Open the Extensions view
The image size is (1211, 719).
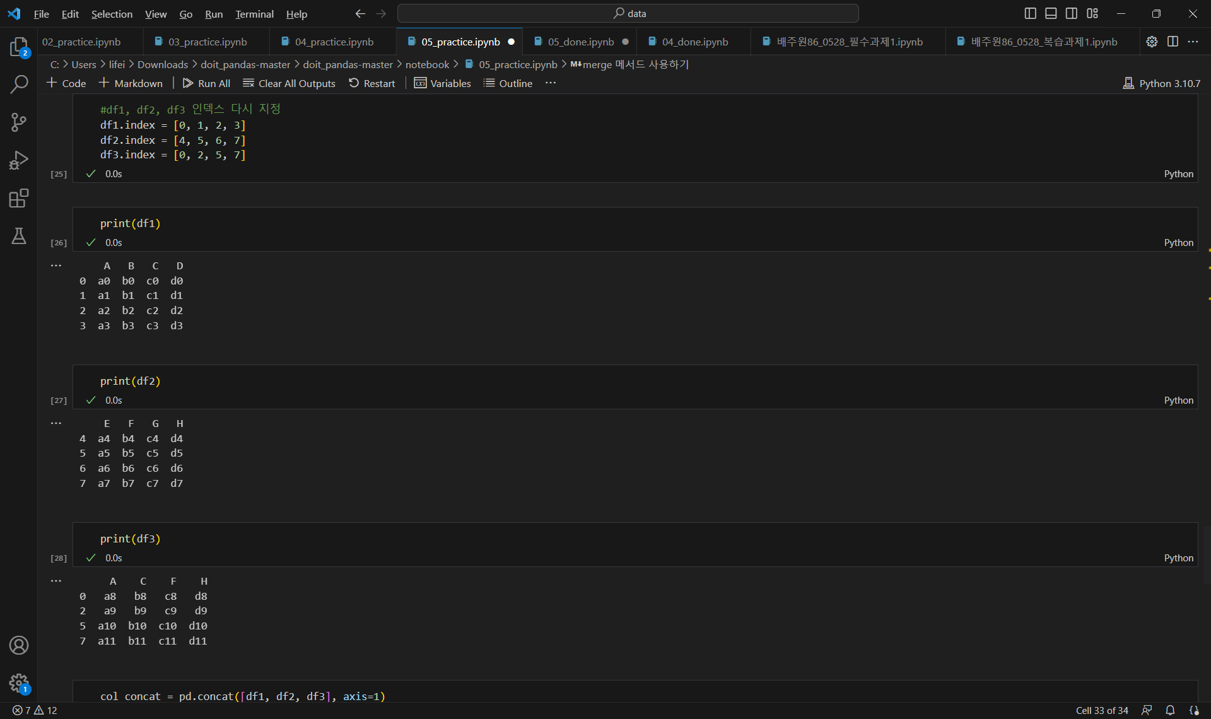pos(19,199)
